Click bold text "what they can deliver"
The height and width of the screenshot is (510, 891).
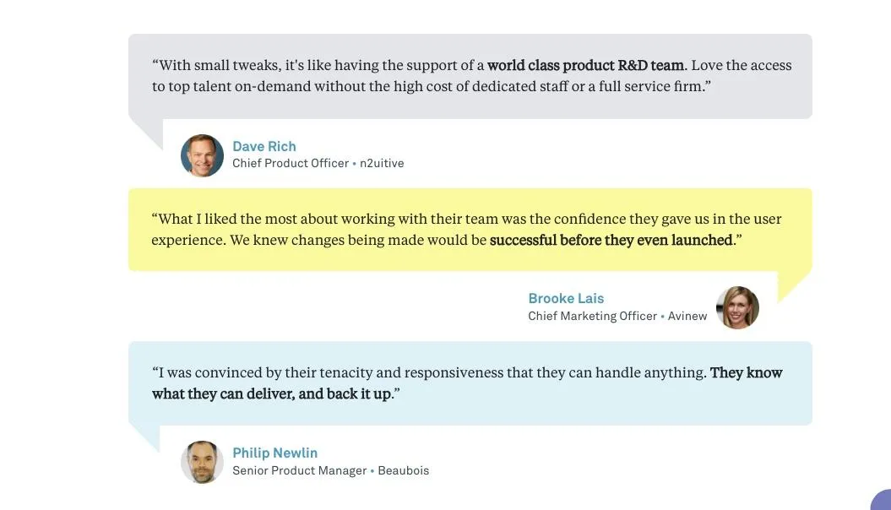point(223,393)
